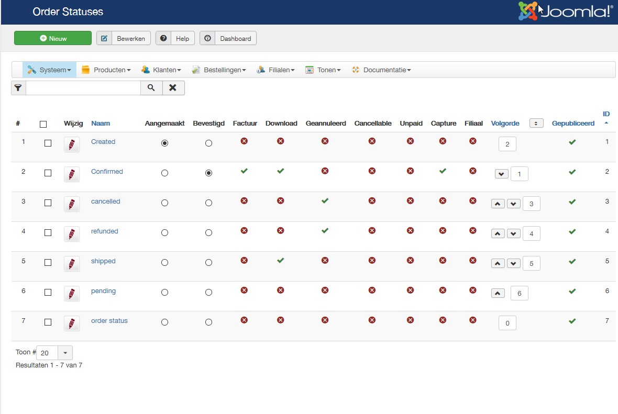Image resolution: width=618 pixels, height=414 pixels.
Task: Open the order status name link
Action: pos(109,321)
